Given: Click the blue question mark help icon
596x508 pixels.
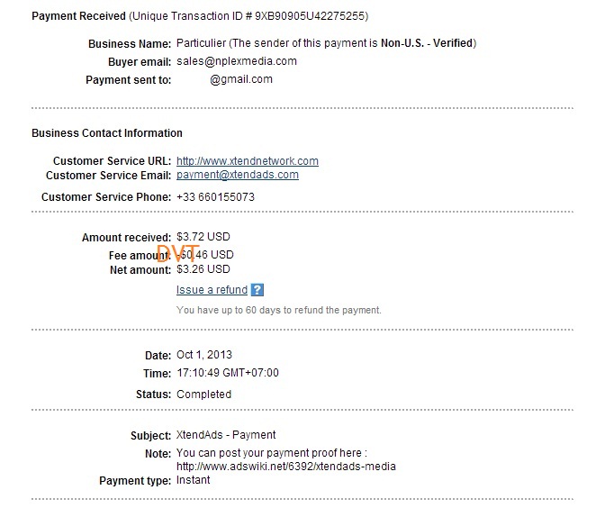Looking at the screenshot, I should [257, 290].
